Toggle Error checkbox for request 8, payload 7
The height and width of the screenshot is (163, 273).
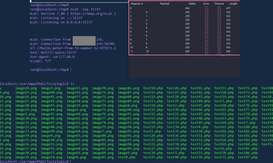coord(206,39)
